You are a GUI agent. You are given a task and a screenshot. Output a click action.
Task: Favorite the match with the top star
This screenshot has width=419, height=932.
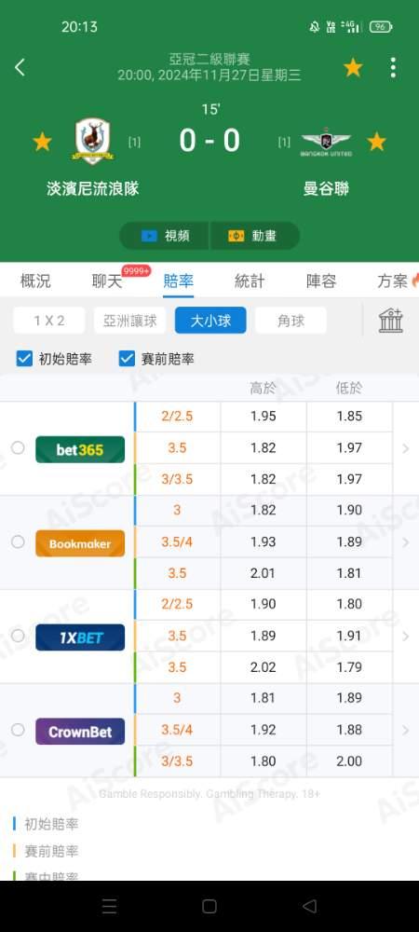(x=353, y=68)
